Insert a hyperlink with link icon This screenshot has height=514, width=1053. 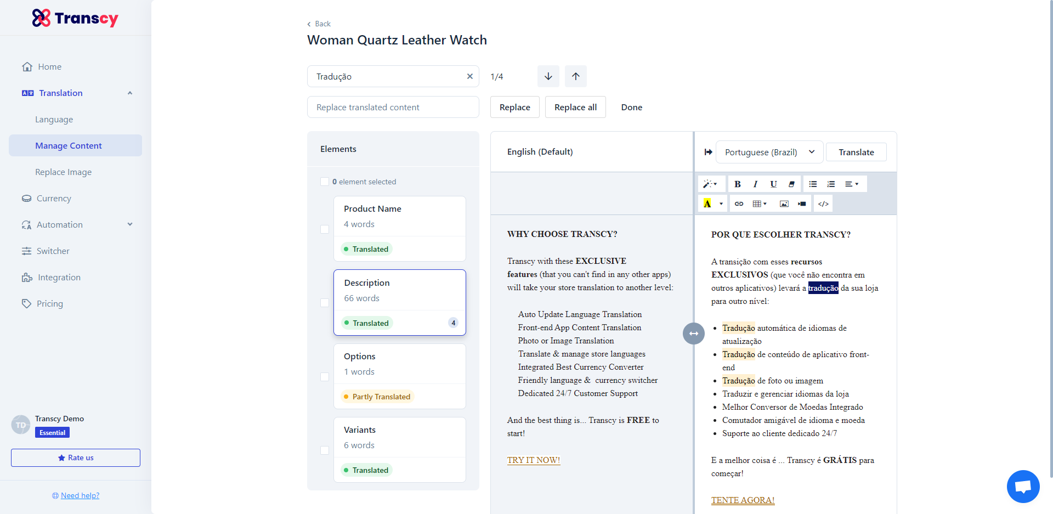tap(739, 204)
